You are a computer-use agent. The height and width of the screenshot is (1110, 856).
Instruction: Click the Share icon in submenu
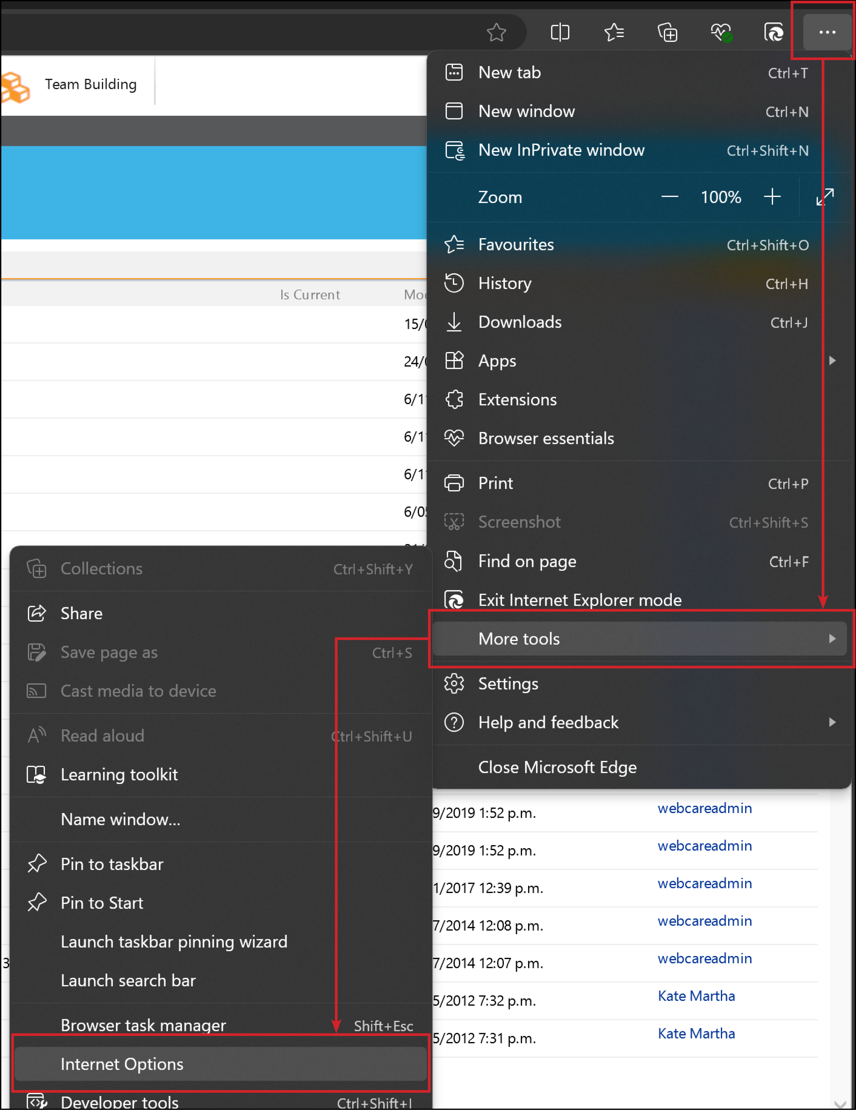click(37, 614)
